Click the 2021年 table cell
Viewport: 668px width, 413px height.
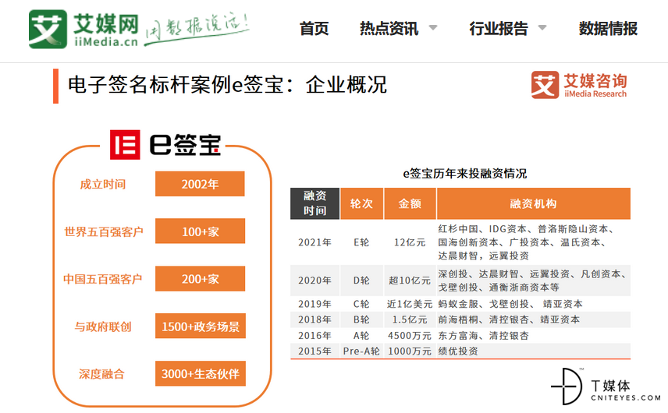(314, 242)
